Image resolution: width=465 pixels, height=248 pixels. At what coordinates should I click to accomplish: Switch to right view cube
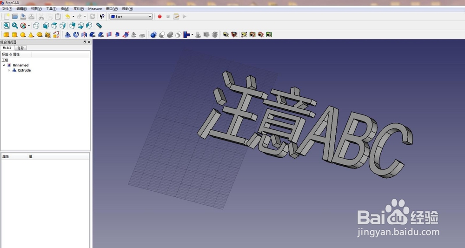63,26
